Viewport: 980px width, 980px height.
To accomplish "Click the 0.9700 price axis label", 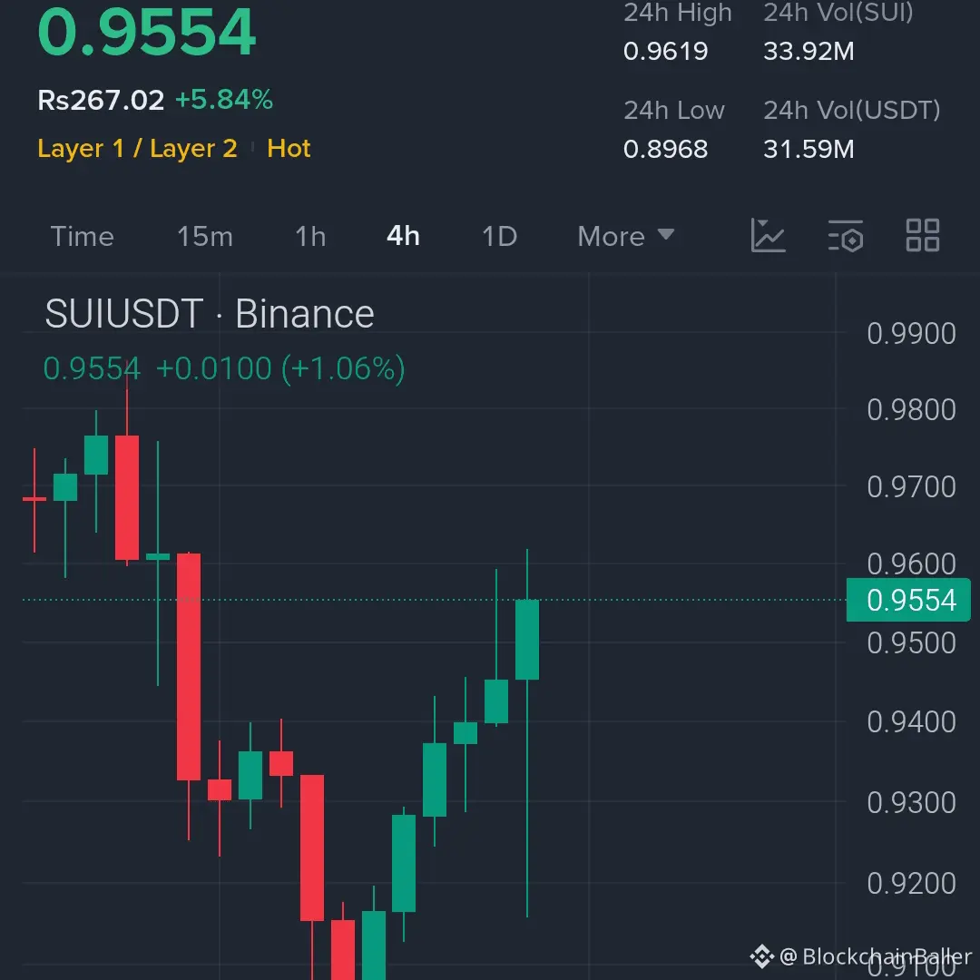I will click(x=911, y=487).
